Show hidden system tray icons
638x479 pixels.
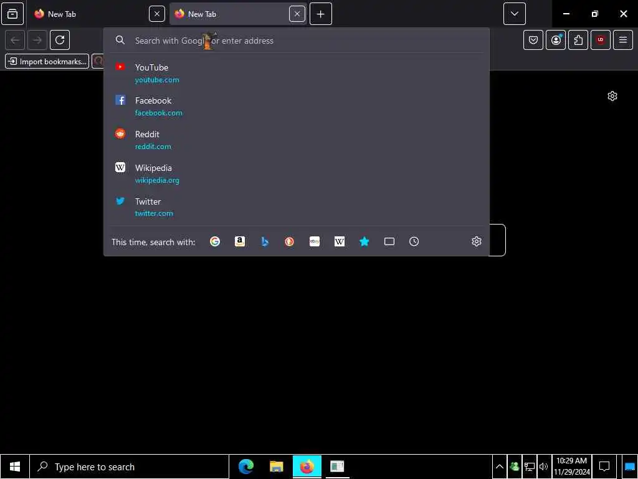pyautogui.click(x=500, y=467)
